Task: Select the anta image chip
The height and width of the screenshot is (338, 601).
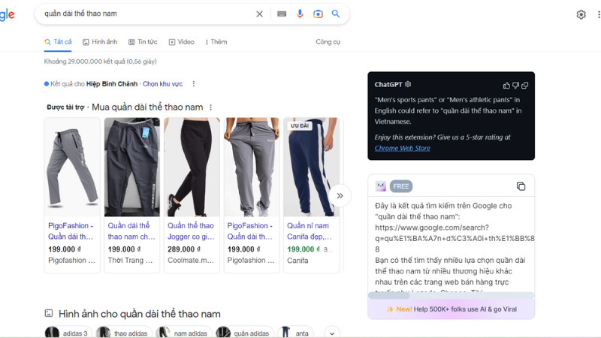Action: coord(295,333)
